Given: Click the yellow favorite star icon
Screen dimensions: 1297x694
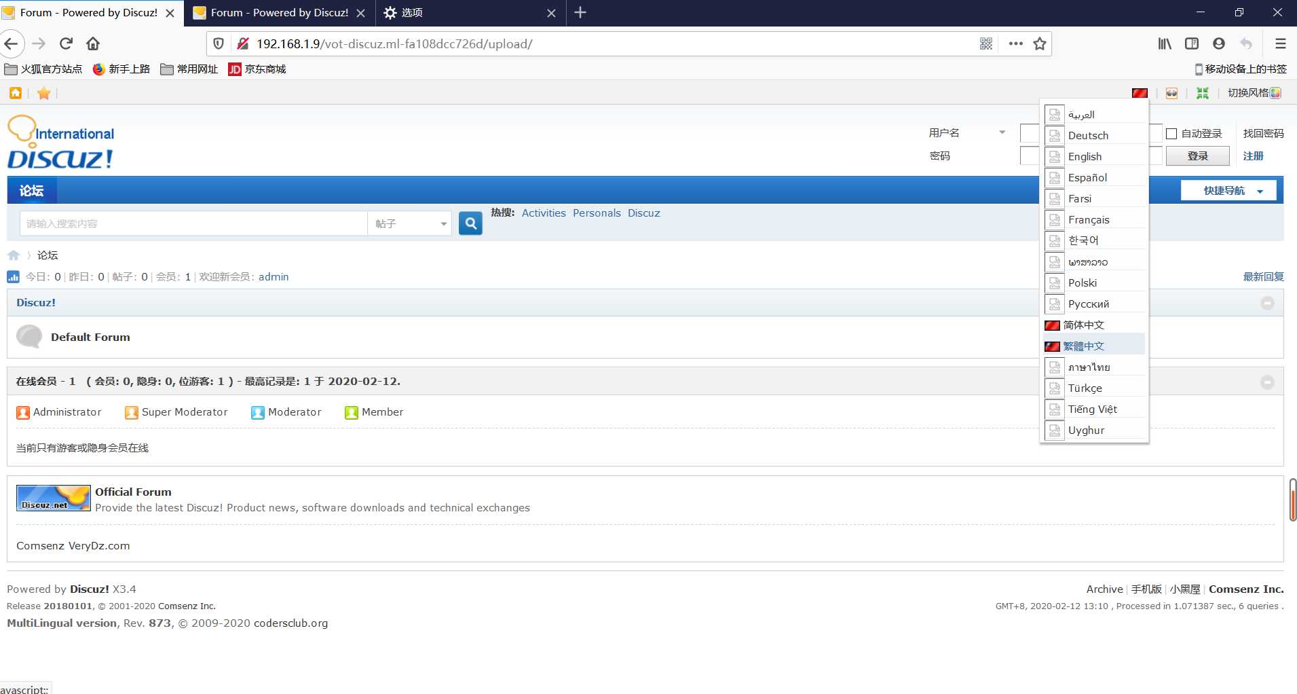Looking at the screenshot, I should pyautogui.click(x=43, y=93).
